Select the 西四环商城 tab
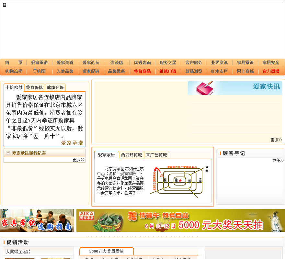Screen dimensions: 285x259 tap(131, 155)
